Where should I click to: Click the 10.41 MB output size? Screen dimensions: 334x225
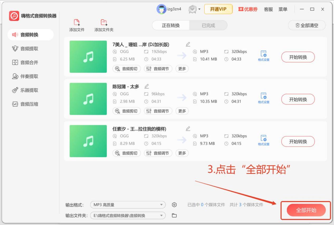208,59
